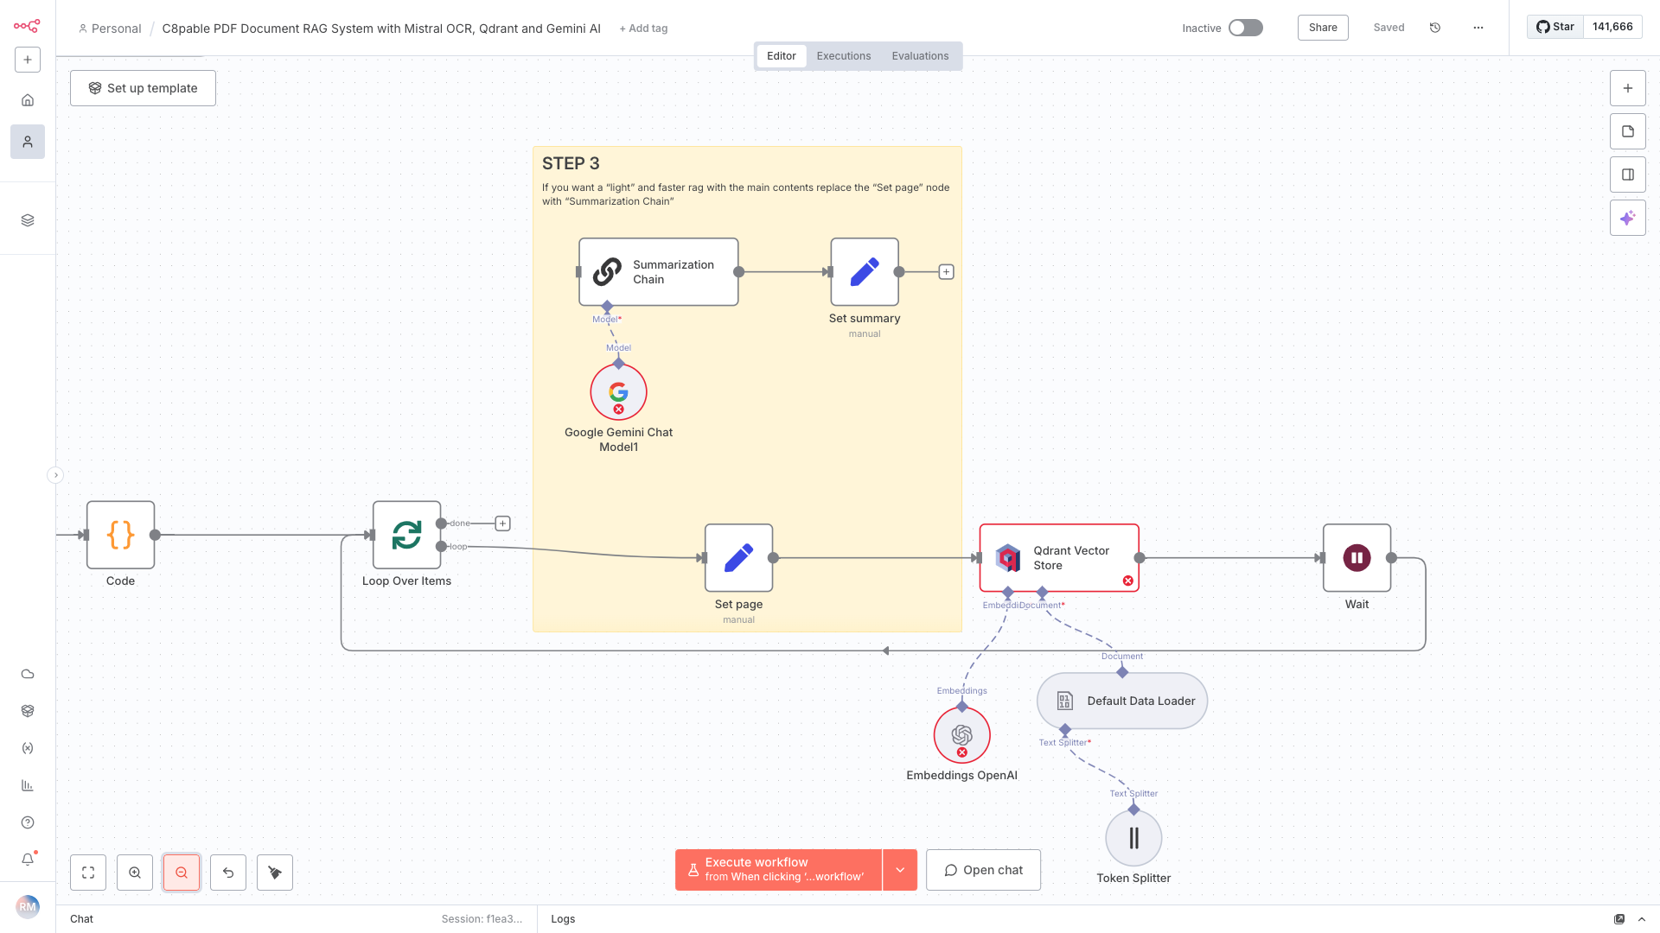
Task: Click the STEP 3 sticky note heading
Action: click(571, 163)
